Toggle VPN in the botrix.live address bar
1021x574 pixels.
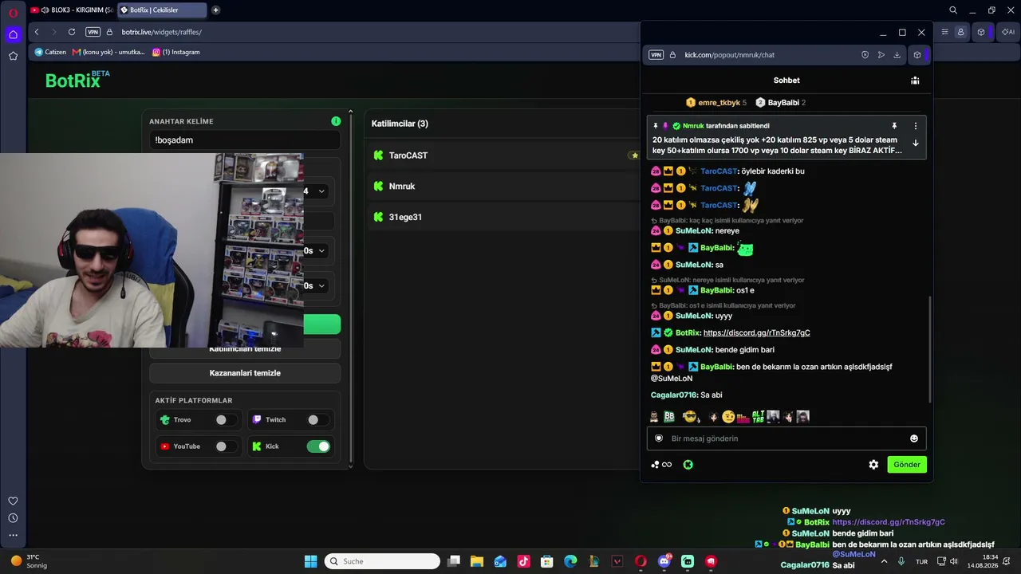[x=93, y=32]
